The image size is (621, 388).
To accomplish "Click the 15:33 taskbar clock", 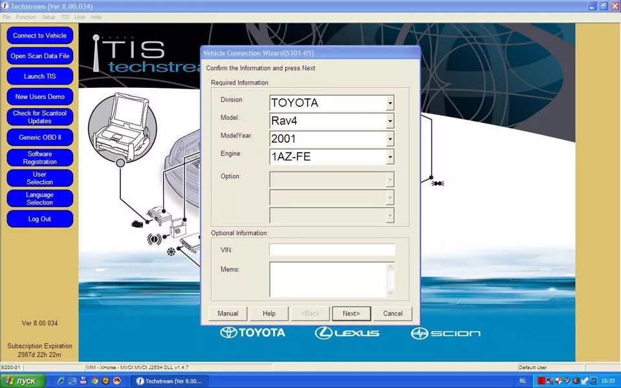I will click(608, 381).
